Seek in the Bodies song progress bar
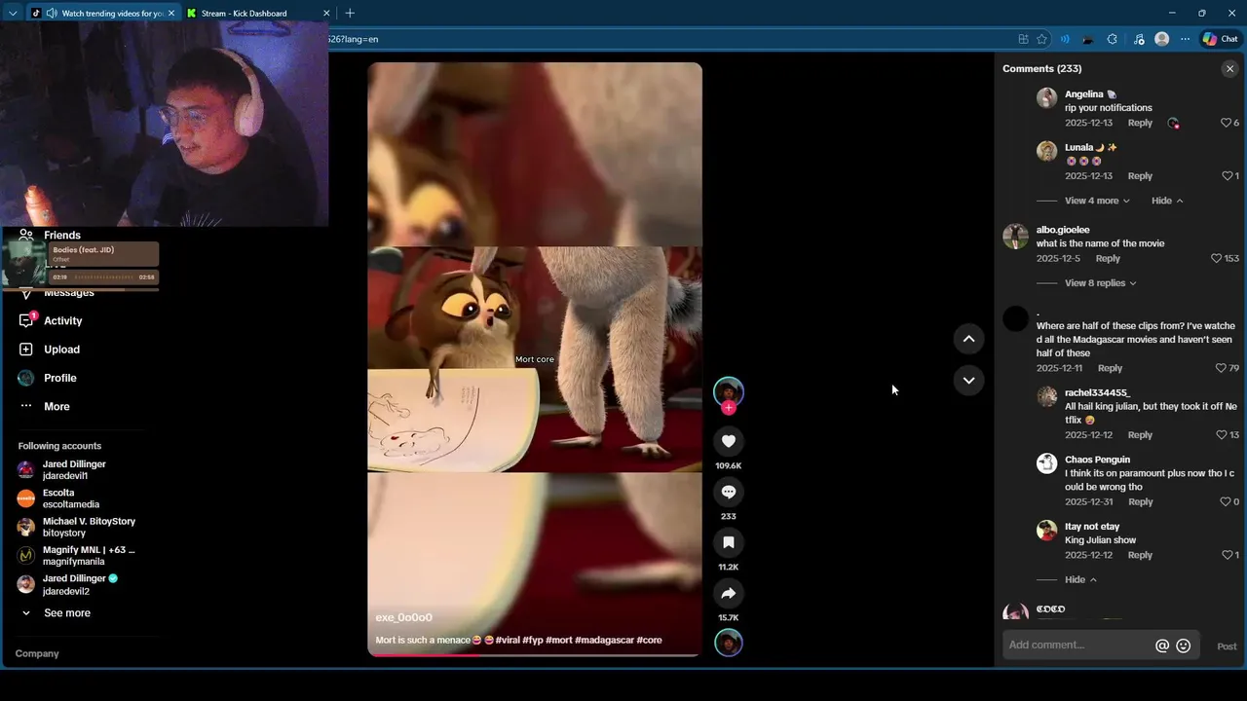1247x701 pixels. click(105, 277)
